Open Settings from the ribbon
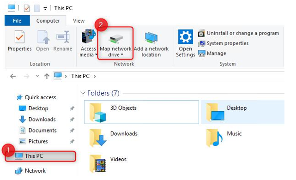Screen dimensions: 296x180 click(x=185, y=43)
